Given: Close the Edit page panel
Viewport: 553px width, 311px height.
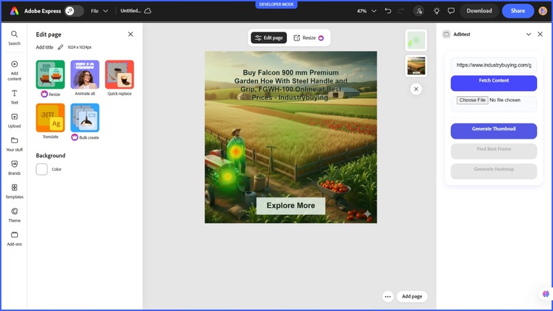Looking at the screenshot, I should (130, 34).
